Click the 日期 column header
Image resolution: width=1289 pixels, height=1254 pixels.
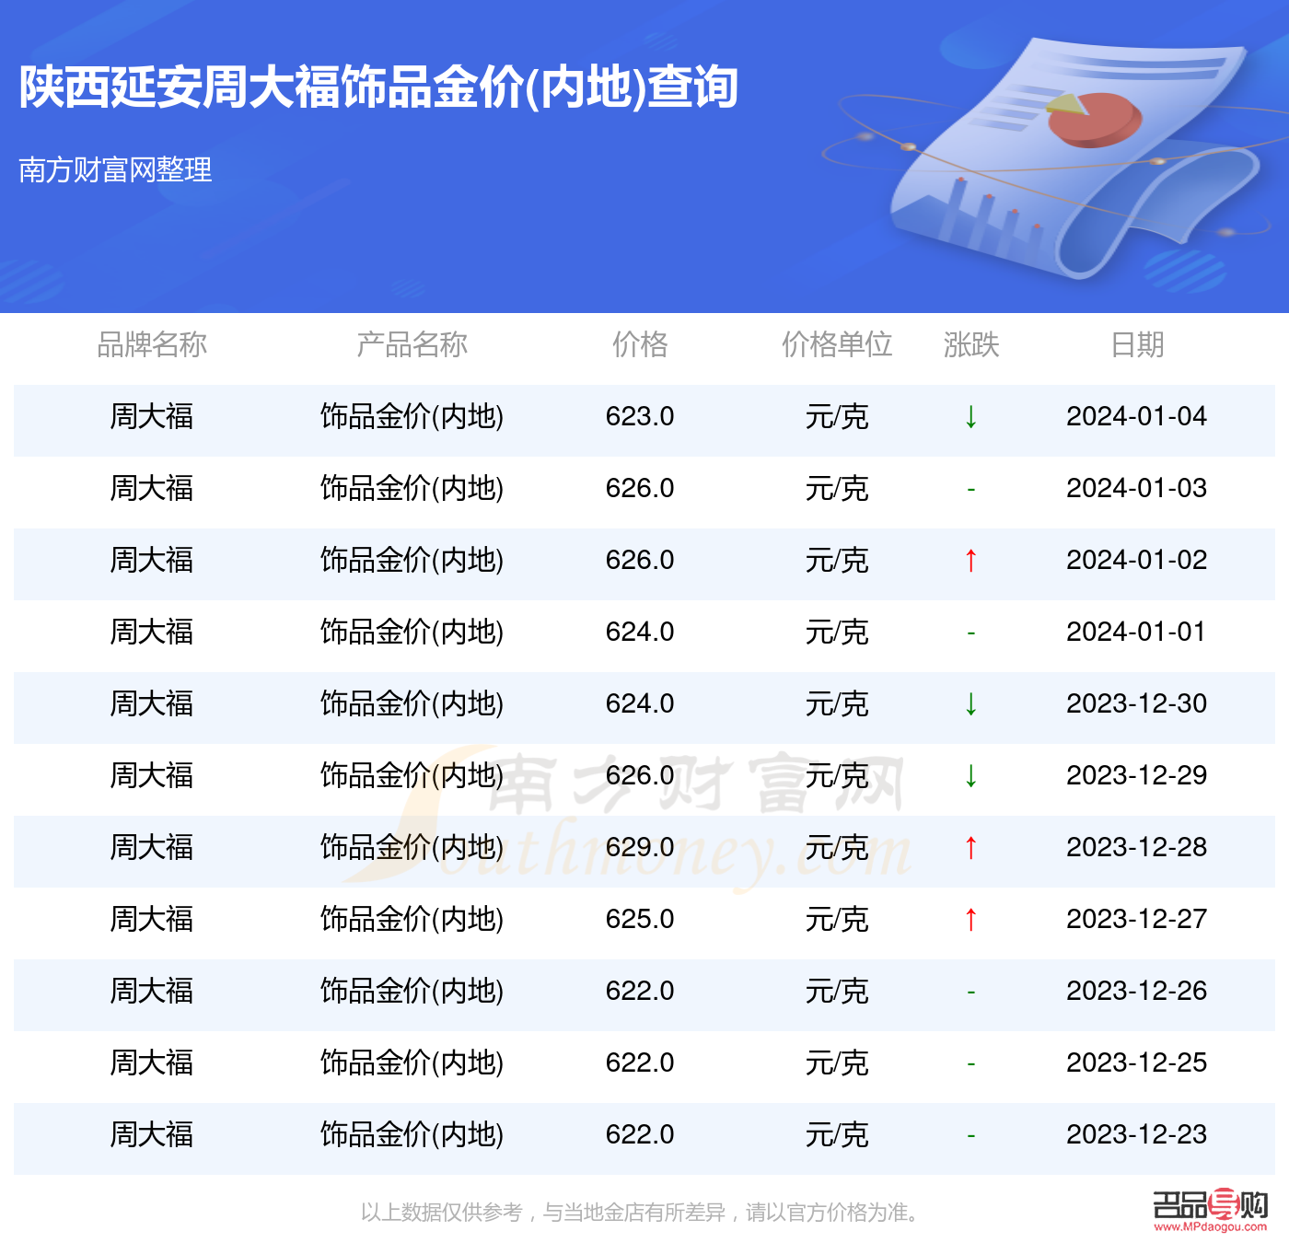click(1137, 344)
